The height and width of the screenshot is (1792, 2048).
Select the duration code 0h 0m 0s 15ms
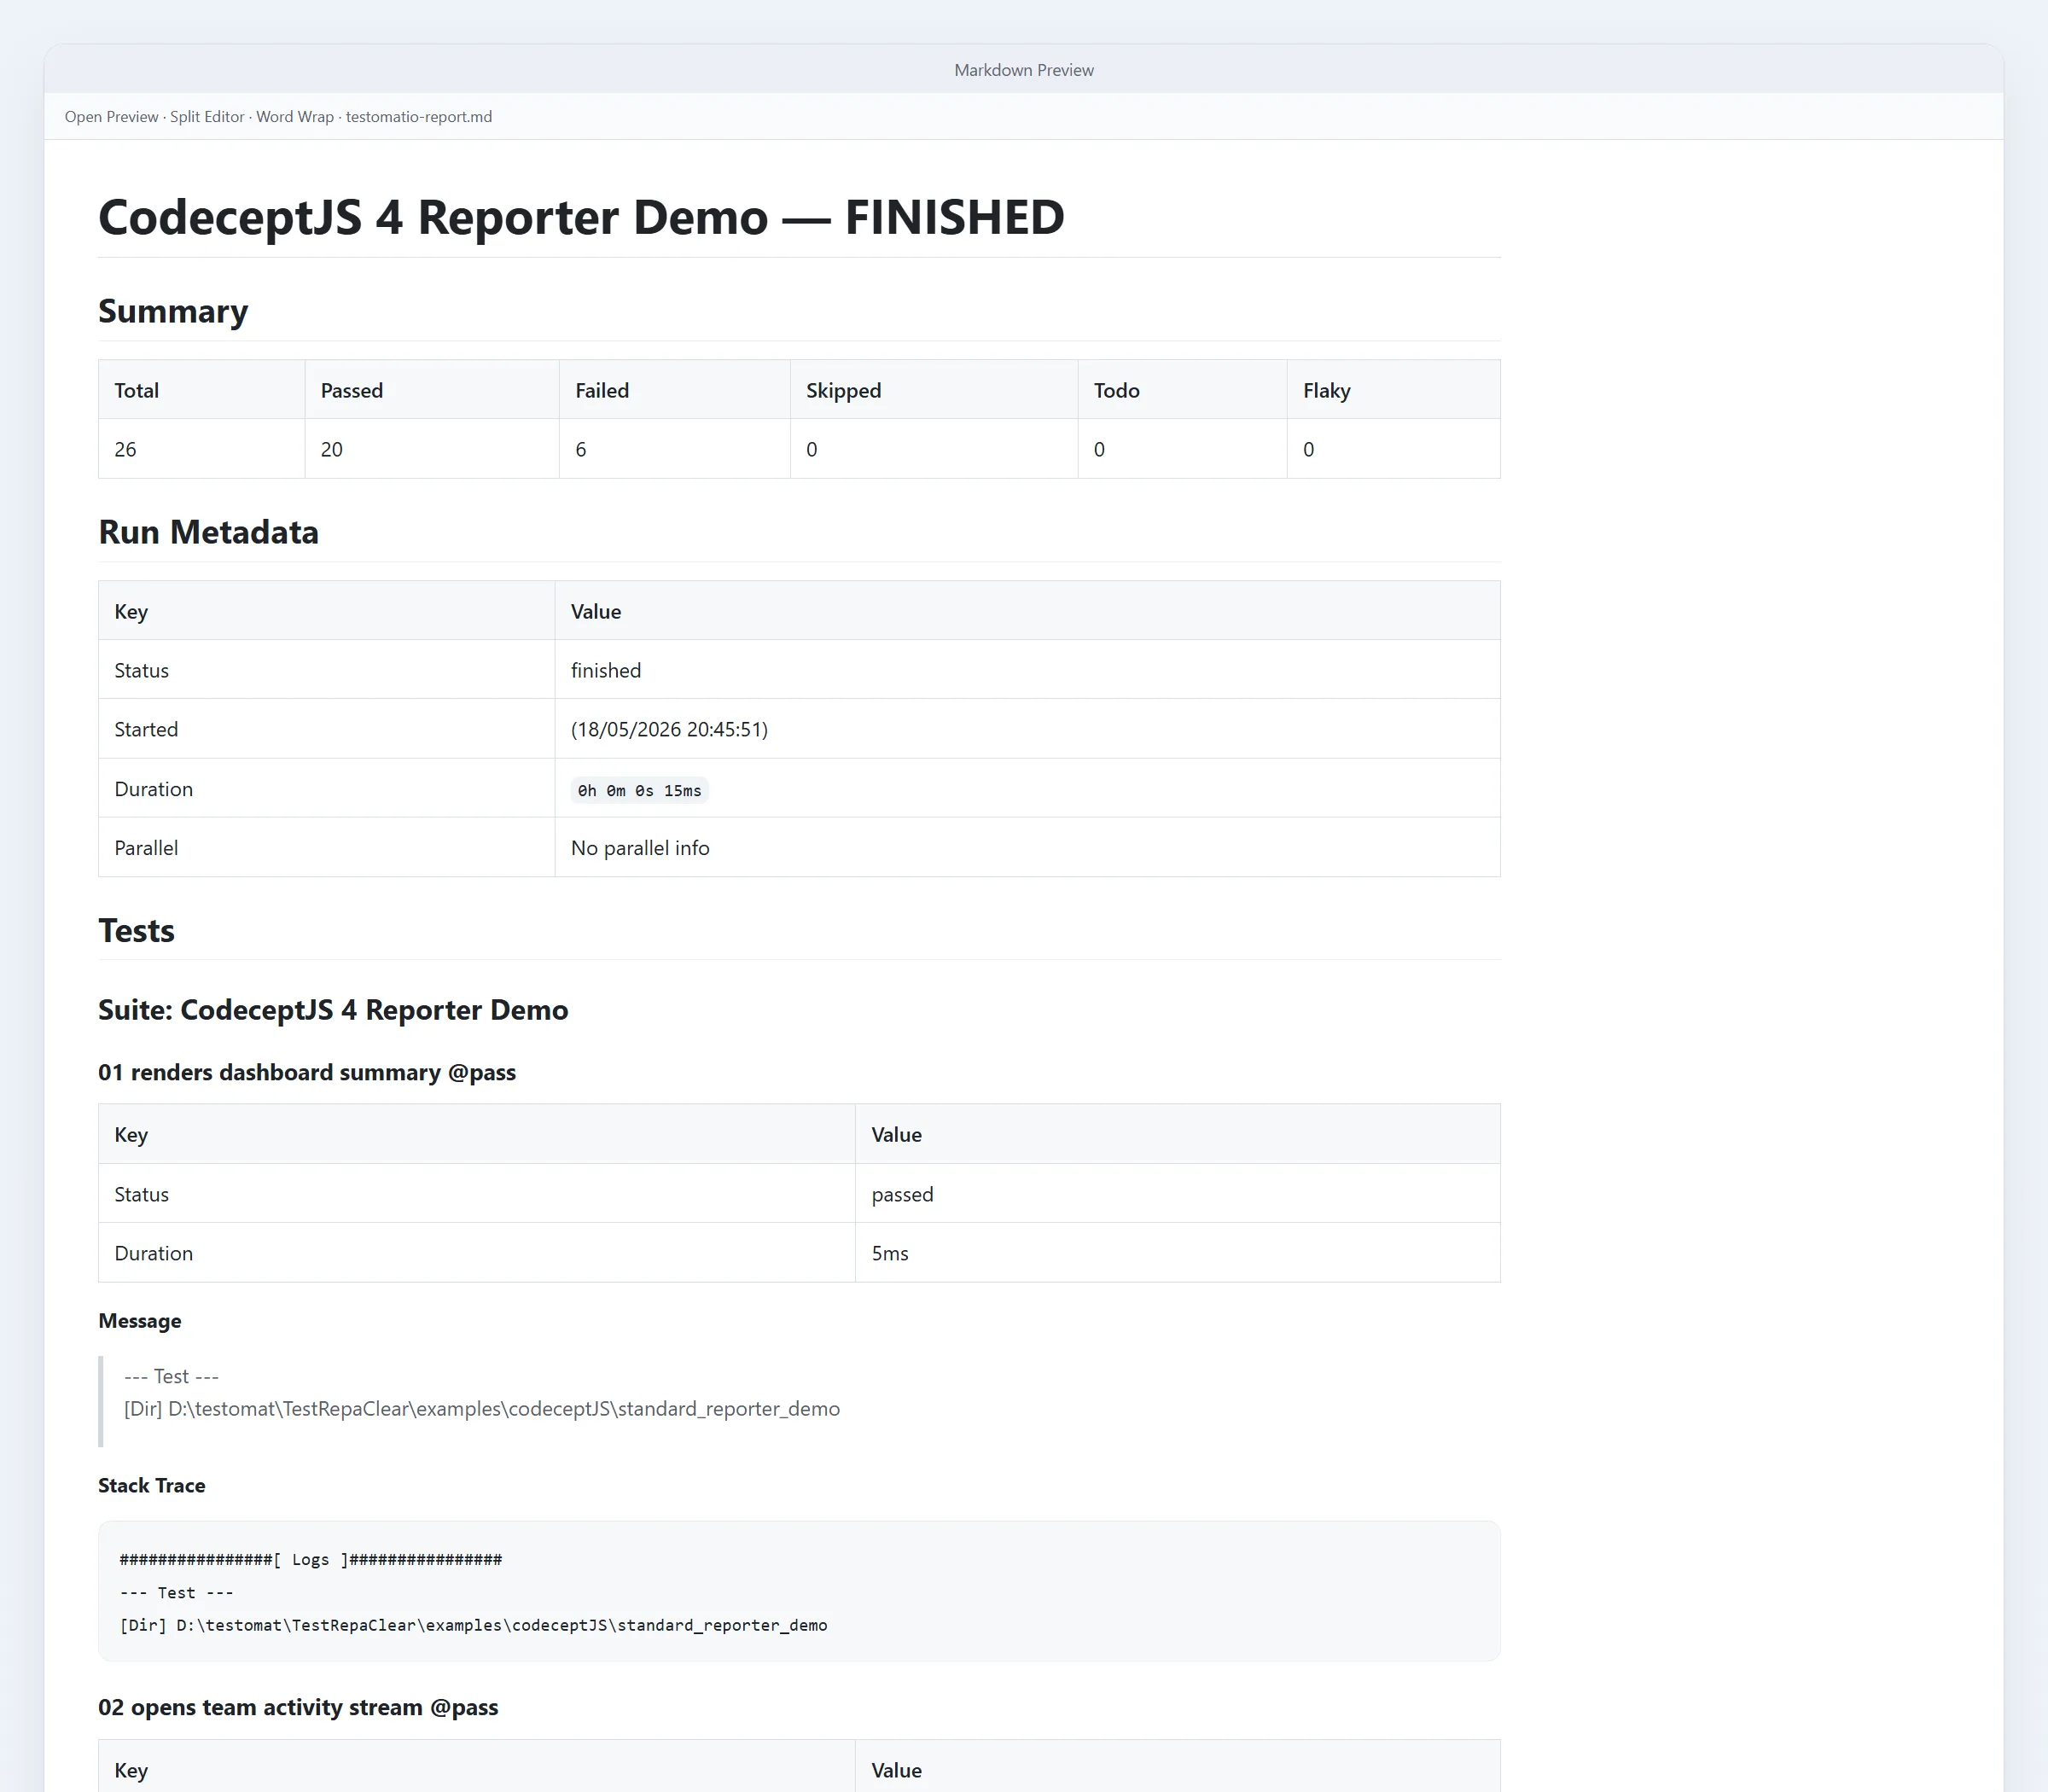point(639,790)
